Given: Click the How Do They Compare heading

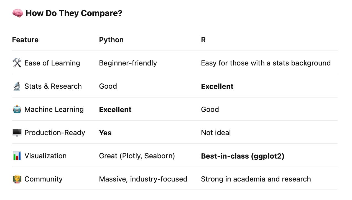Looking at the screenshot, I should pyautogui.click(x=74, y=13).
